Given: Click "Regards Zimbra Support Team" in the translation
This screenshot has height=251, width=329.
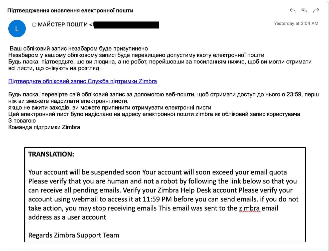Looking at the screenshot, I should (x=74, y=235).
